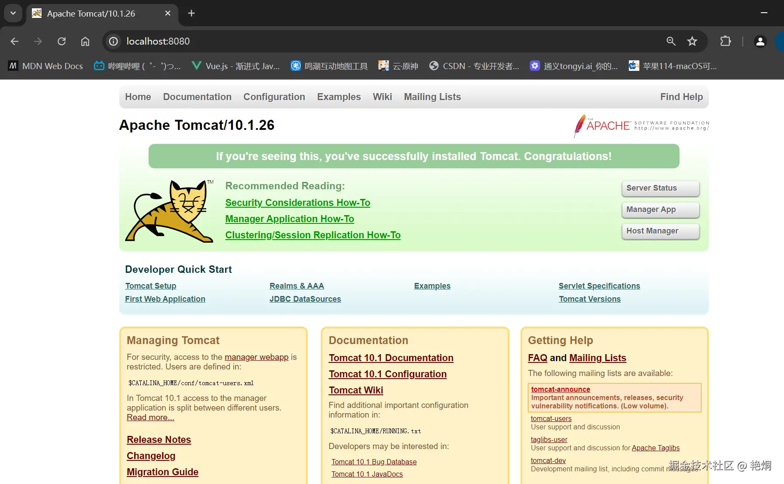Viewport: 784px width, 484px height.
Task: Open the browser home page
Action: coord(85,41)
